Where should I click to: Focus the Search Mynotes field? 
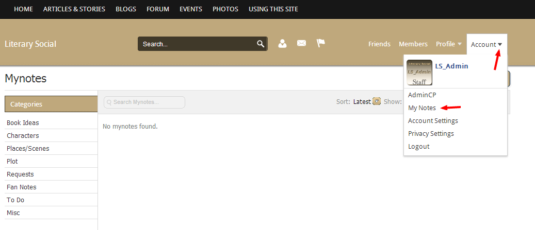coord(144,102)
